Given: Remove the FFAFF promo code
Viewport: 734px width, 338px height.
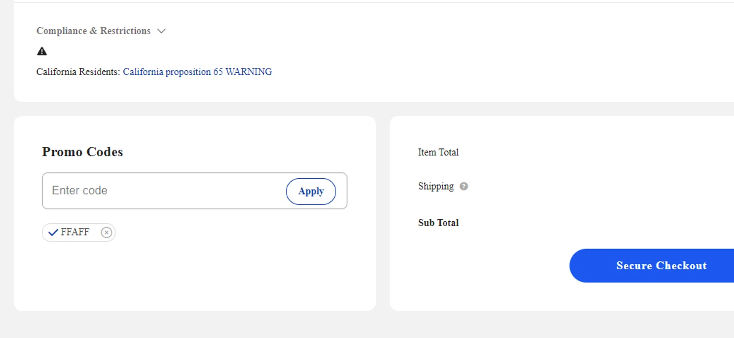Looking at the screenshot, I should 106,232.
